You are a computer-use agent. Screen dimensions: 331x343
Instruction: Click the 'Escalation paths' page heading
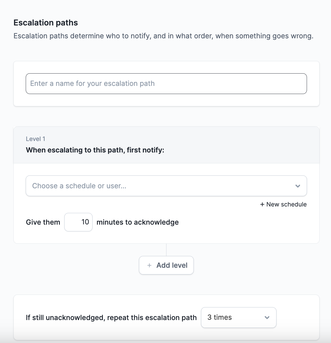click(x=46, y=23)
